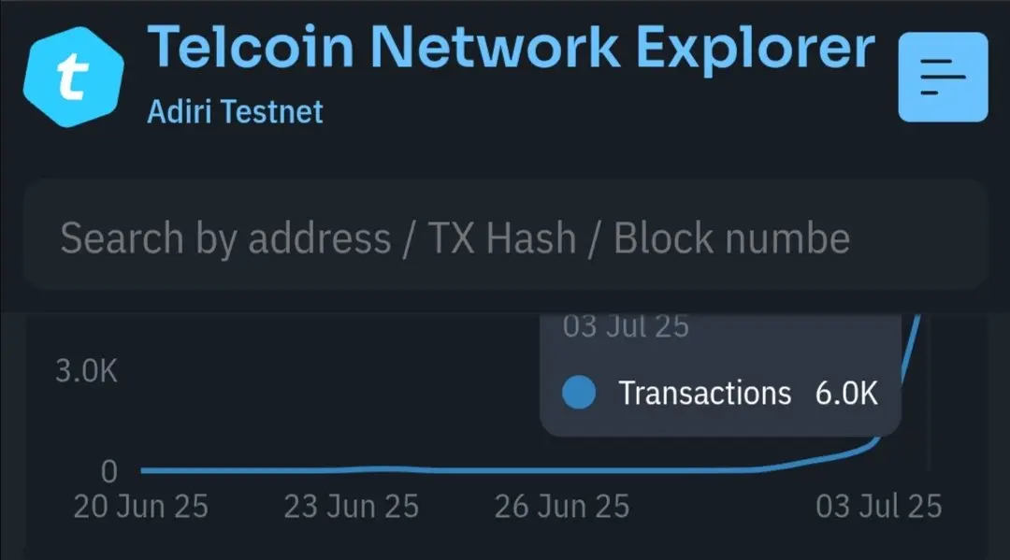Open the hamburger menu button
Screen dimensions: 1010x560
943,77
